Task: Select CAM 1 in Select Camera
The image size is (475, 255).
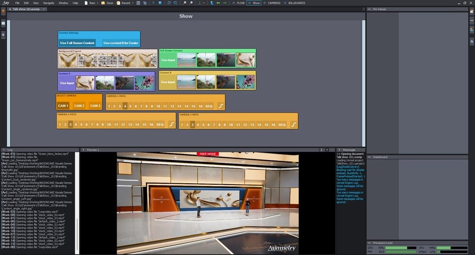Action: (x=63, y=106)
